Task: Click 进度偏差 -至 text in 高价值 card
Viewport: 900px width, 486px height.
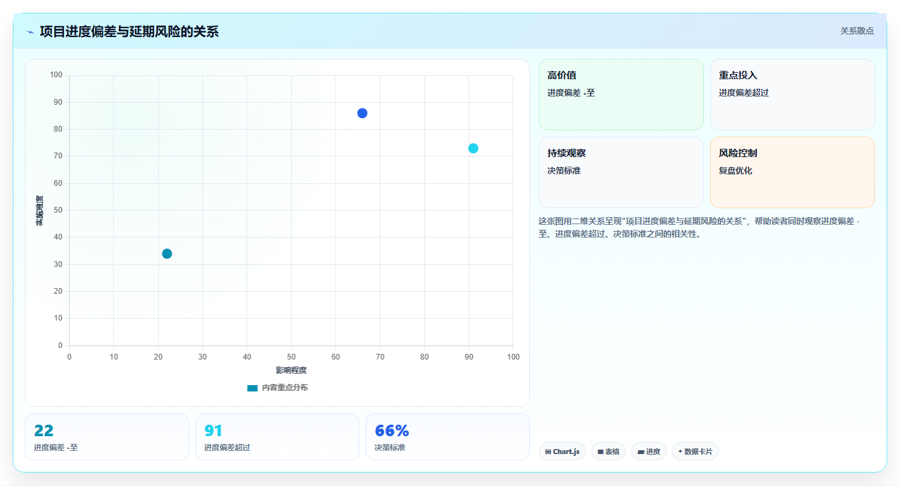Action: coord(571,93)
